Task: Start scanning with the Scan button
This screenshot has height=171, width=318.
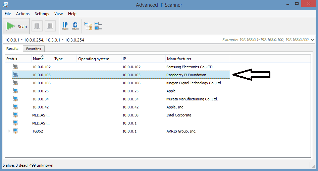Action: tap(16, 26)
